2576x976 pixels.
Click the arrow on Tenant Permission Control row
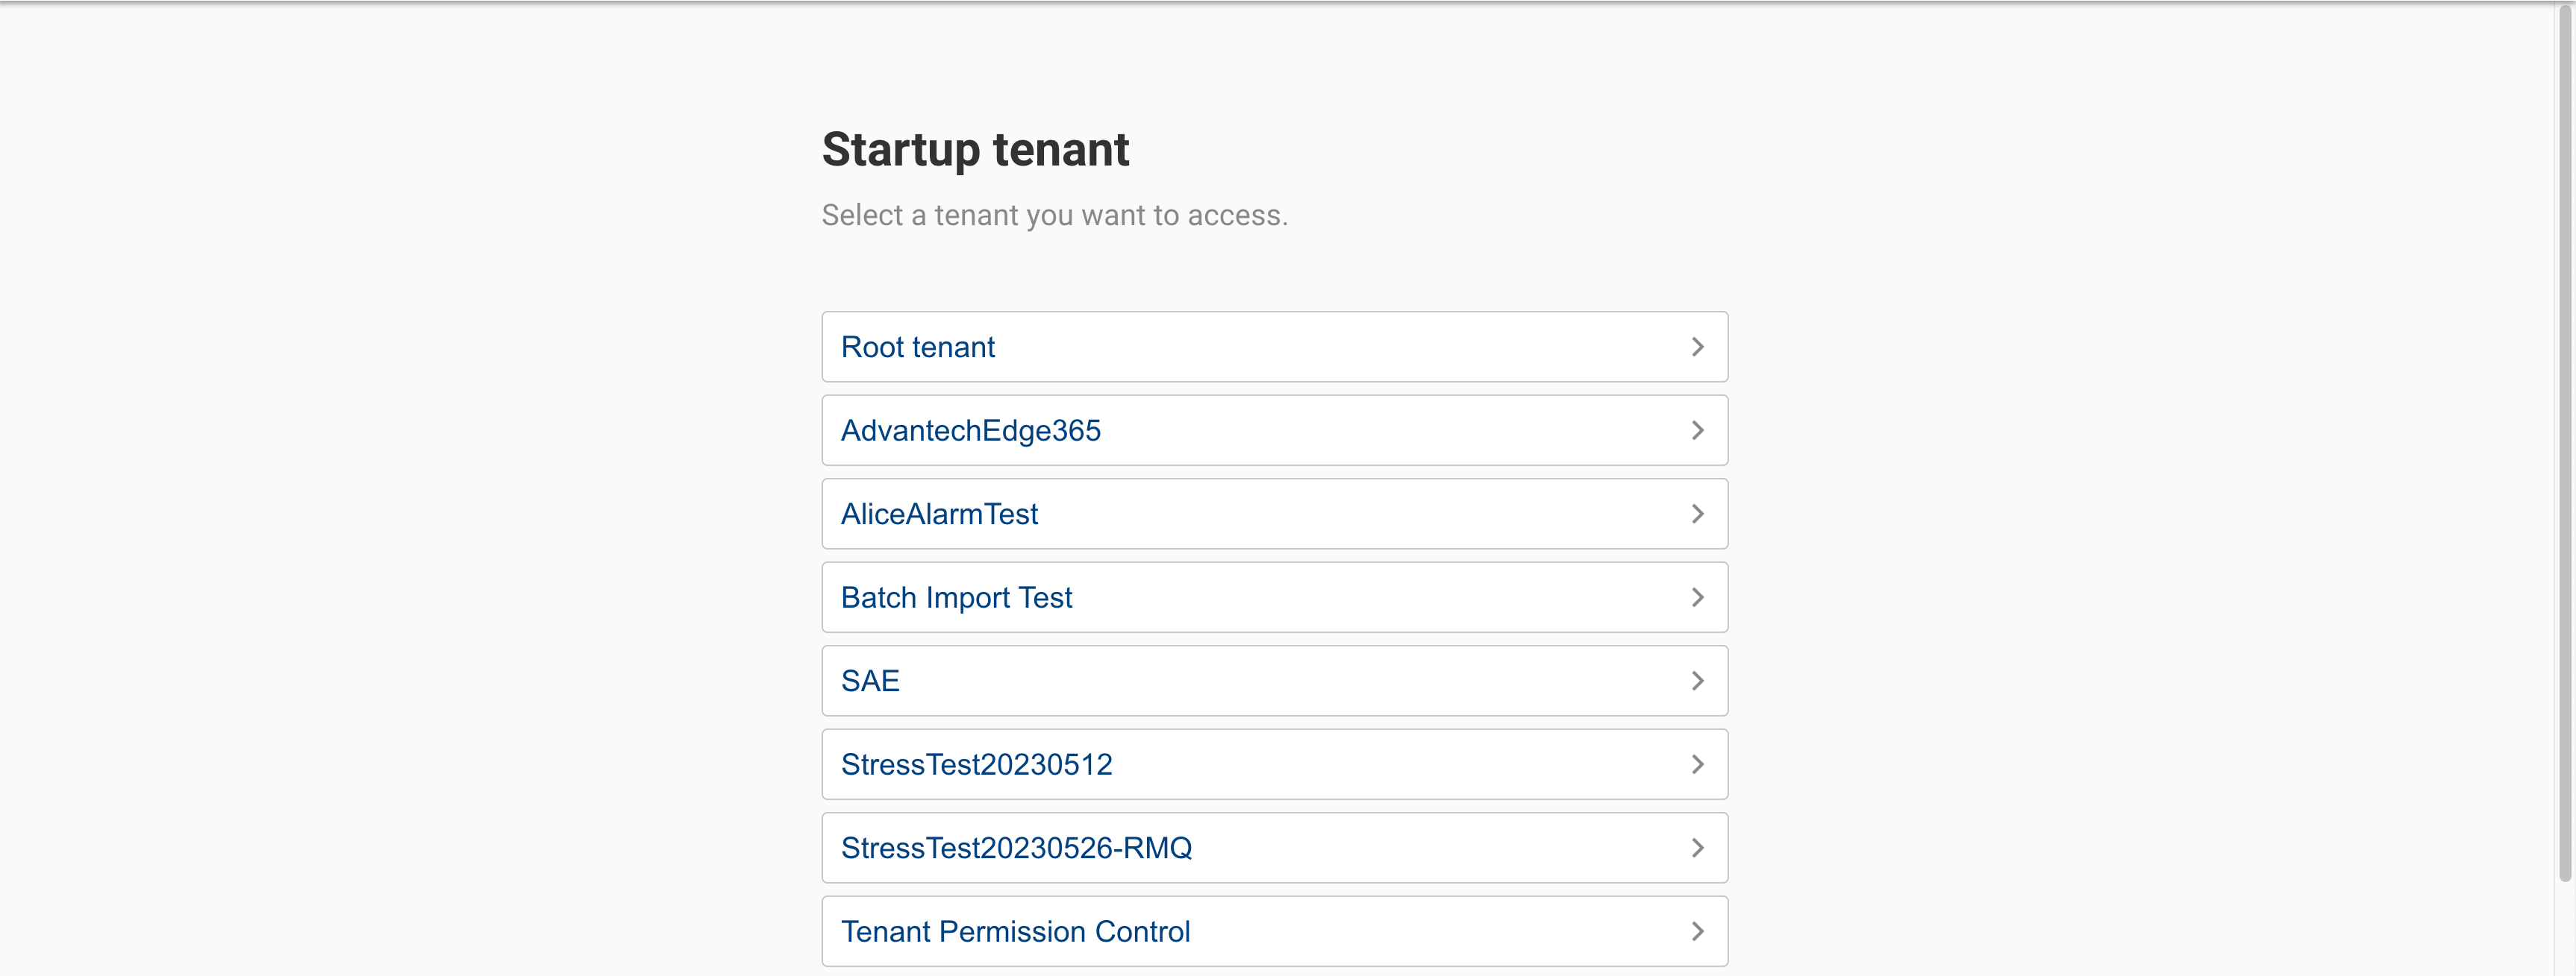[x=1697, y=930]
